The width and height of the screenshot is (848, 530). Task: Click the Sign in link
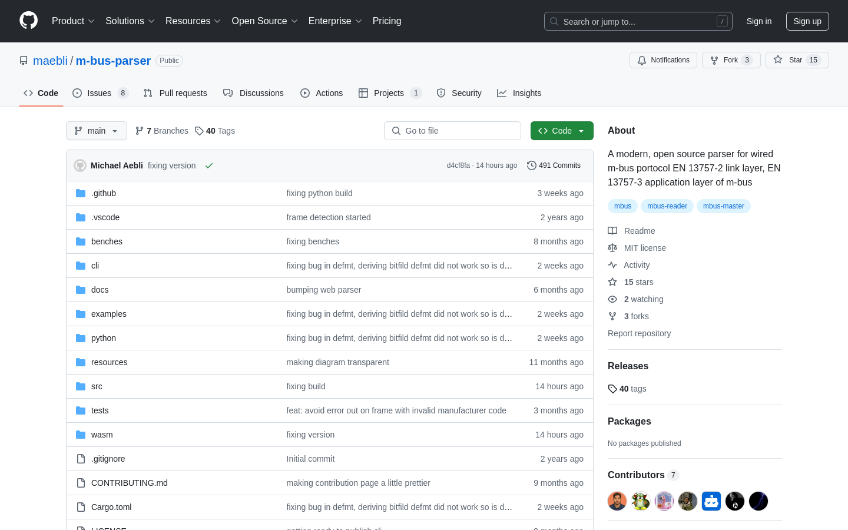click(x=758, y=21)
